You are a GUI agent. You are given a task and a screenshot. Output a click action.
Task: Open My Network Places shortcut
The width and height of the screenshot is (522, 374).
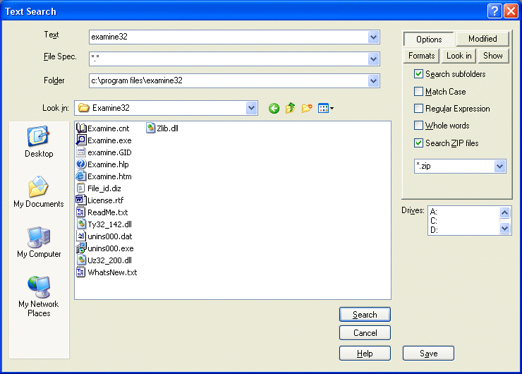[39, 286]
